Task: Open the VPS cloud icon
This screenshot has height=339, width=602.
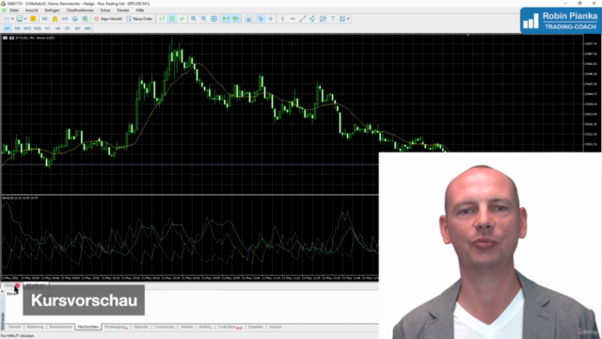Action: point(75,19)
